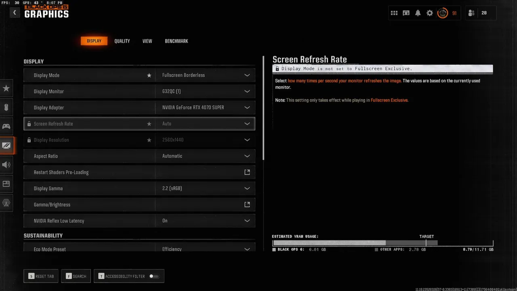Click NVIDIA GeForce RTX 4070 SUPER value

coord(193,108)
